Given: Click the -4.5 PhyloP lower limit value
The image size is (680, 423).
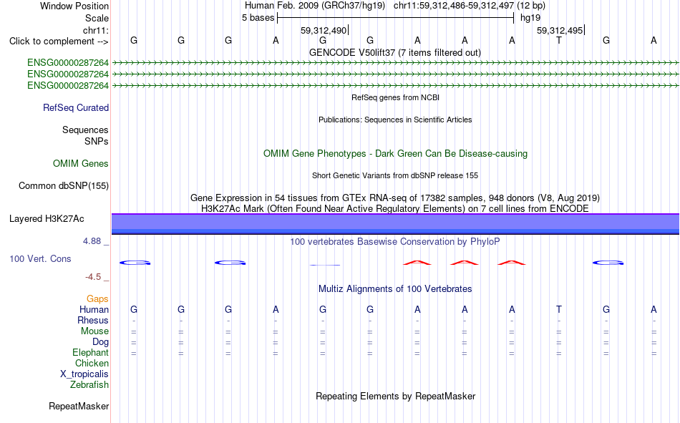Looking at the screenshot, I should tap(93, 277).
